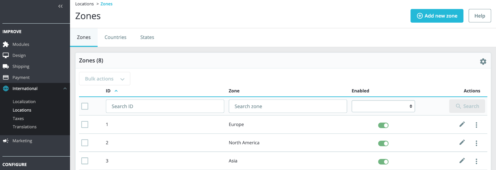Click the edit pencil for North America

pyautogui.click(x=462, y=142)
